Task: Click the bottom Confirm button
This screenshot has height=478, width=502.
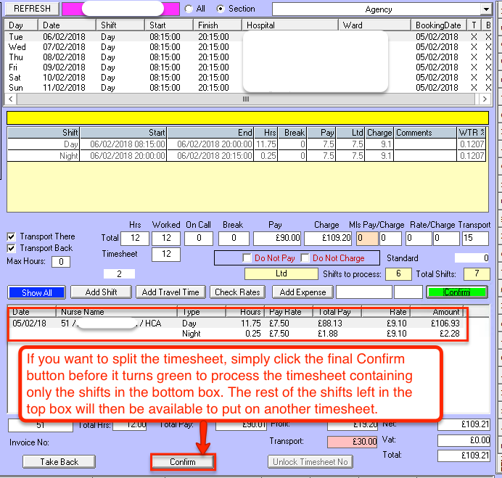Action: pyautogui.click(x=183, y=462)
